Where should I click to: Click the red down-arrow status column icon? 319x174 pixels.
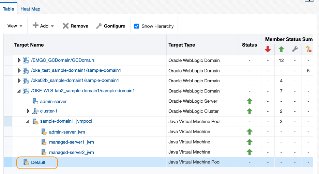pos(268,50)
